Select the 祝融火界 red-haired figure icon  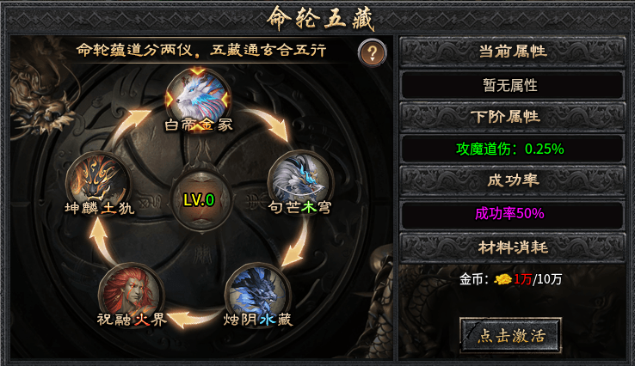coord(132,295)
